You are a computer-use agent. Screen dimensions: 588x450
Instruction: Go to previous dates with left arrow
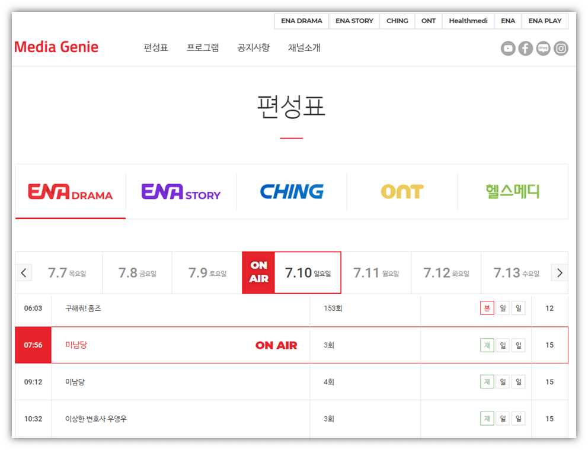[24, 273]
